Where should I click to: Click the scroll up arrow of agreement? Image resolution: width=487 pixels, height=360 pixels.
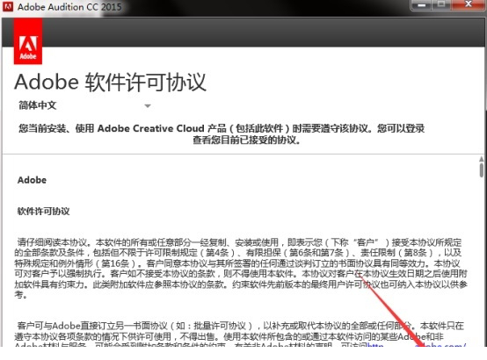click(482, 159)
